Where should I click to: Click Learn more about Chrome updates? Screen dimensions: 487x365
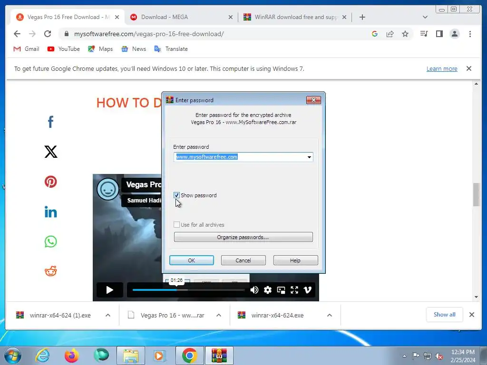click(x=442, y=68)
